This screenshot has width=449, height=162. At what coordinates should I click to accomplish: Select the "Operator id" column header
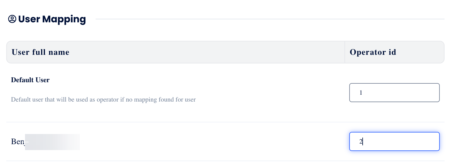373,52
